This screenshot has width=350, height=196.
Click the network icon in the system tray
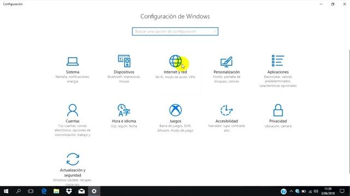(x=310, y=191)
